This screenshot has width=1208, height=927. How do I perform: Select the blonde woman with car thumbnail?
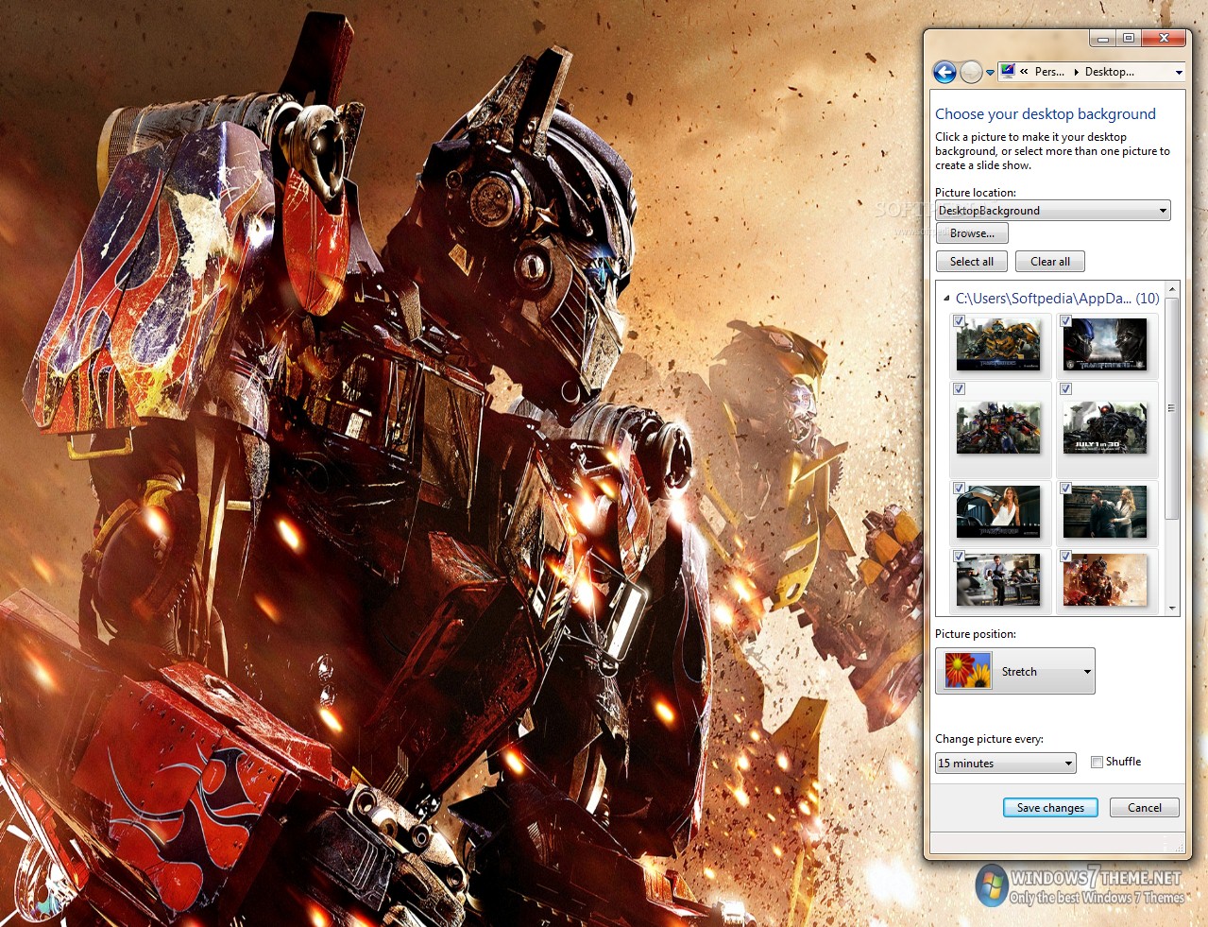pyautogui.click(x=998, y=512)
